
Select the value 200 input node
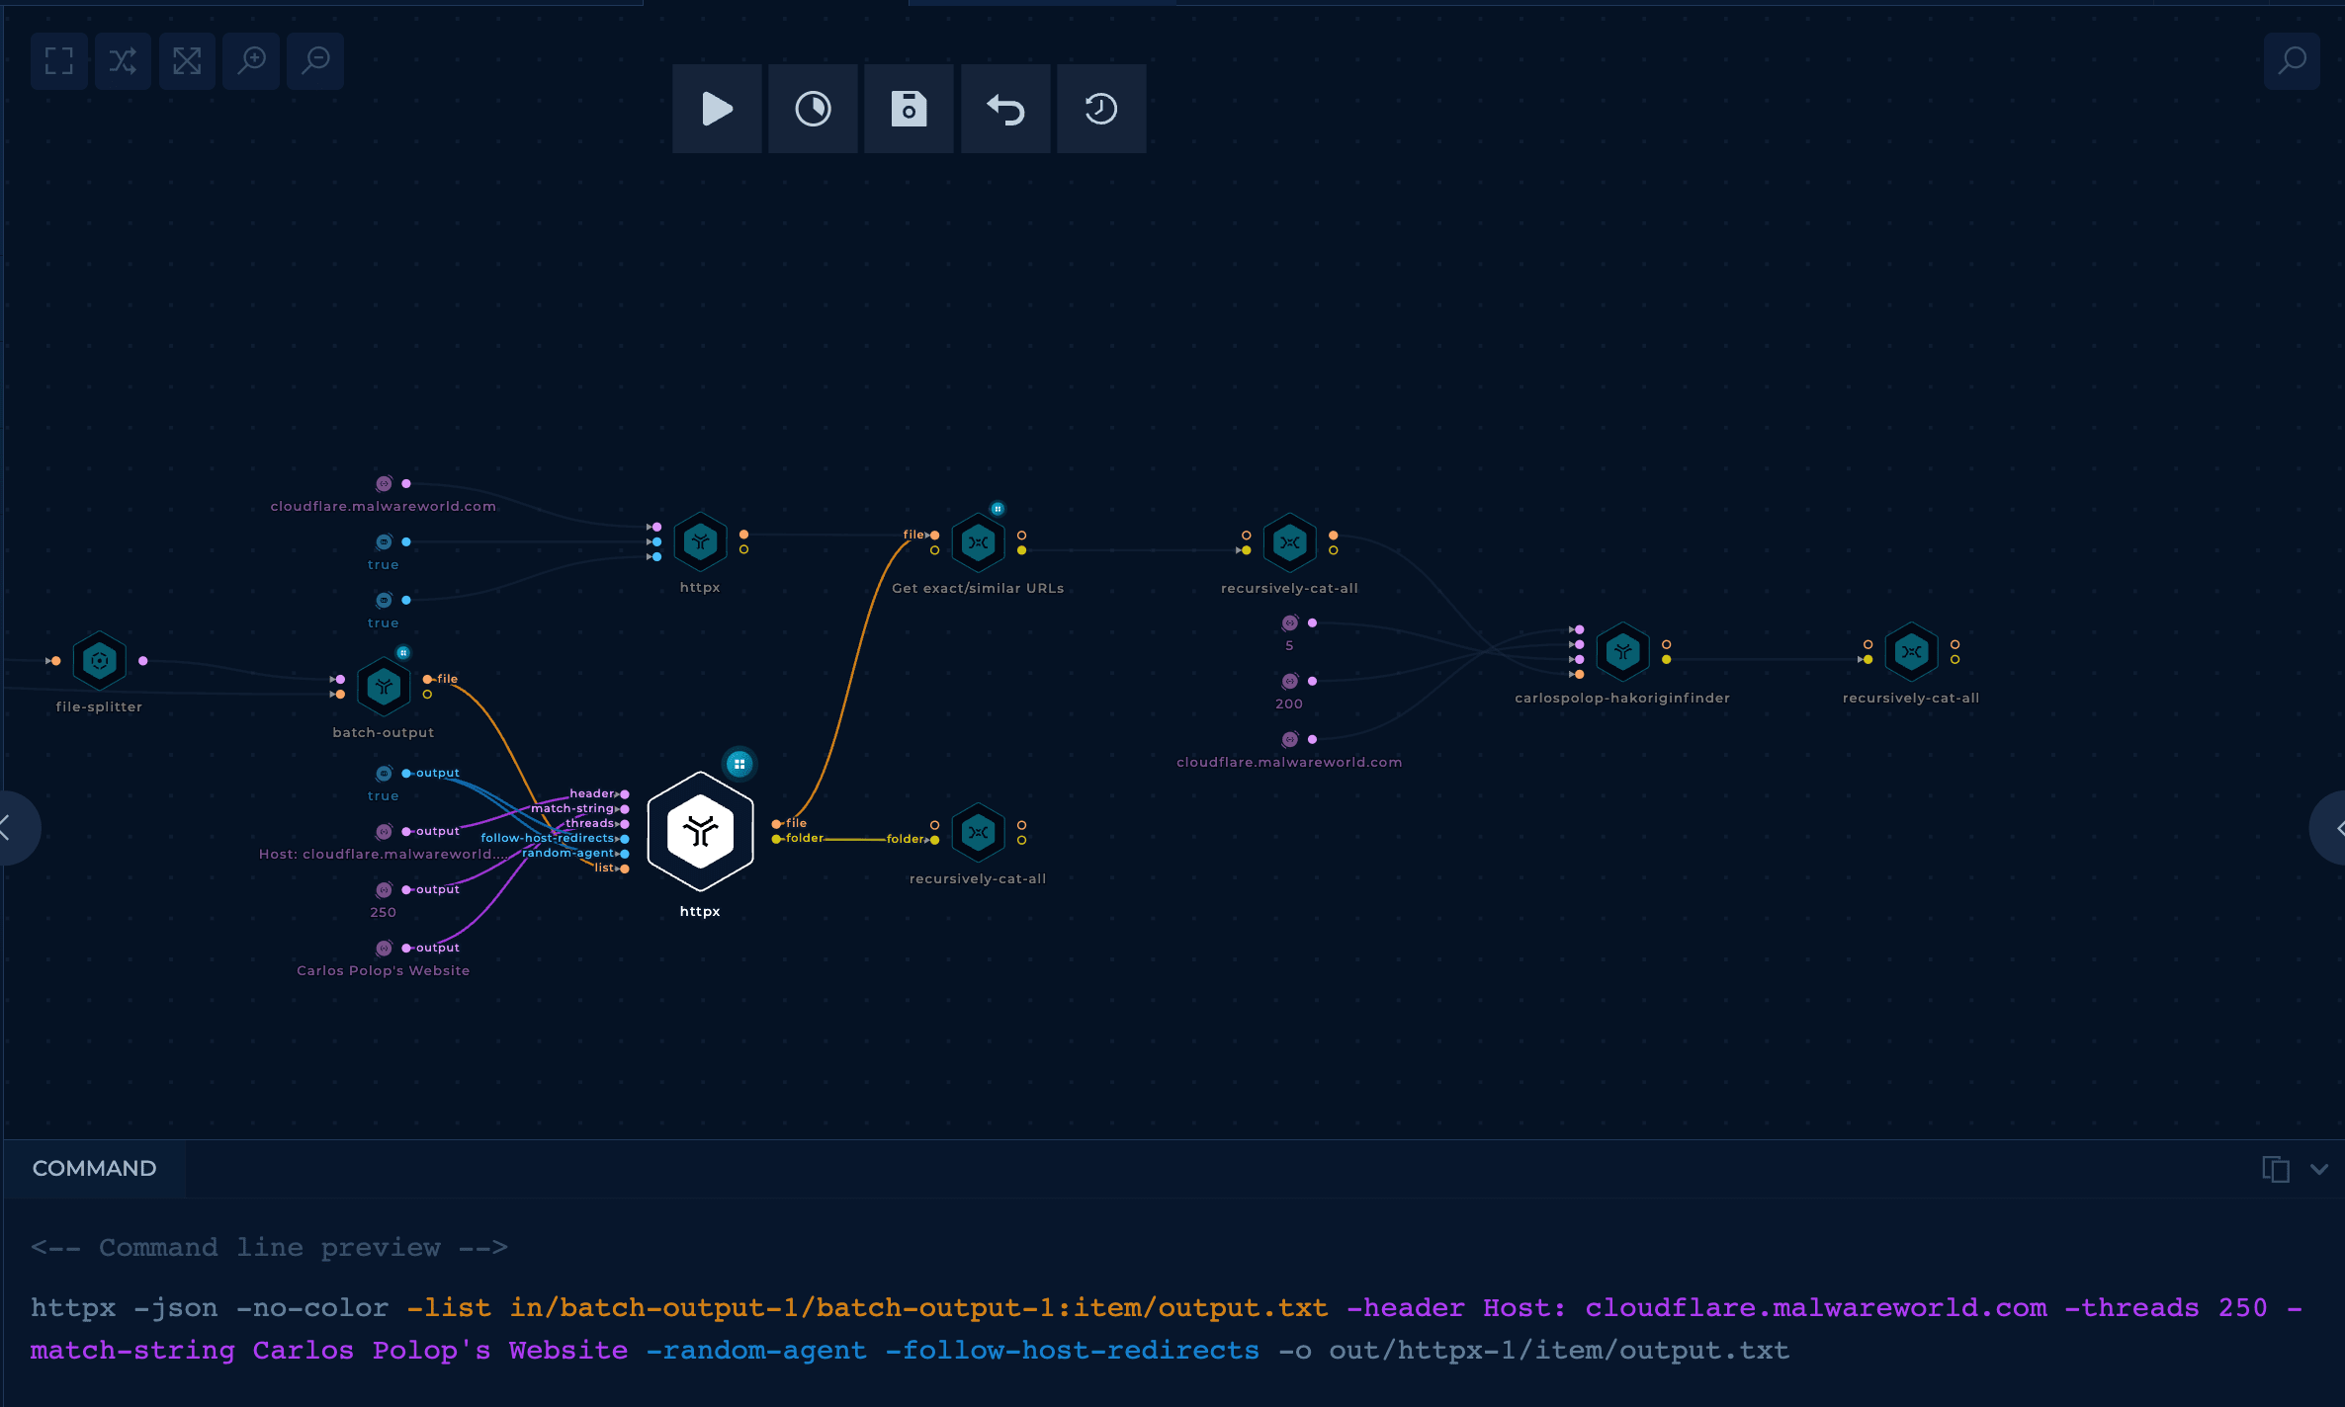click(1290, 682)
